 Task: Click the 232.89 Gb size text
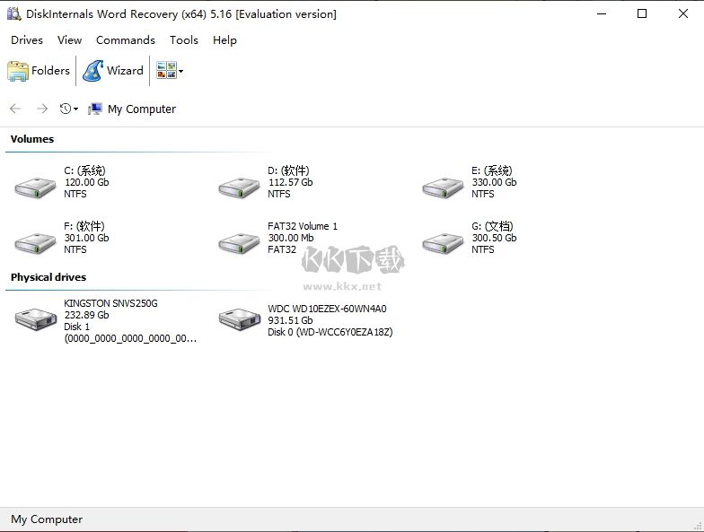click(86, 315)
